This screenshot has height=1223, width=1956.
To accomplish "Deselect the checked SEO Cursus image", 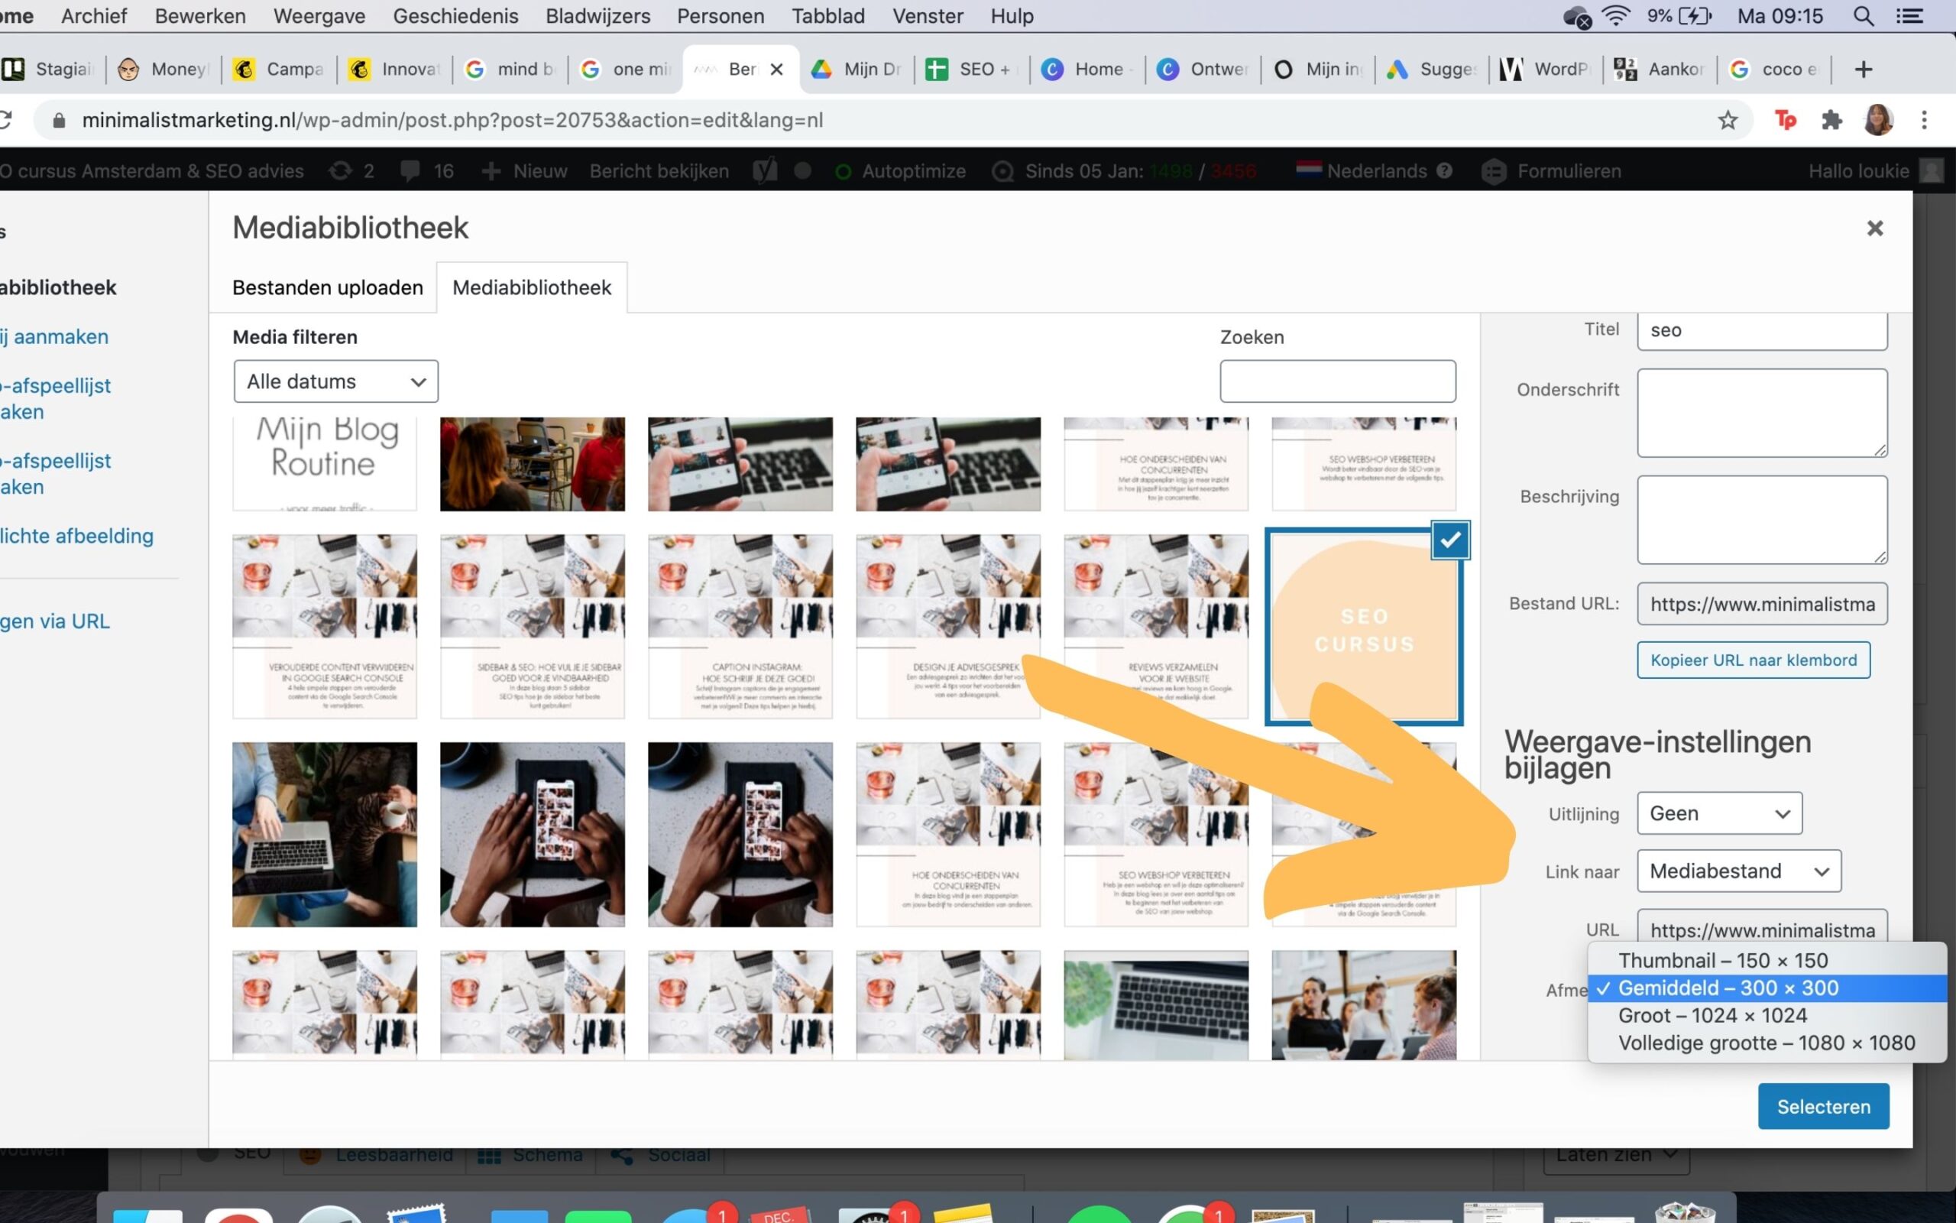I will [1450, 540].
